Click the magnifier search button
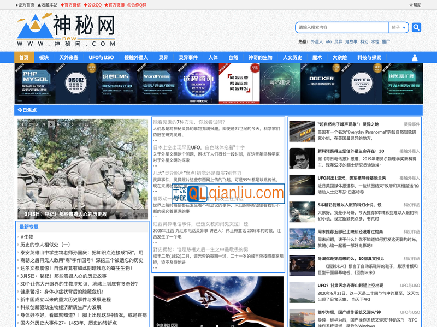The image size is (437, 327). 416,27
